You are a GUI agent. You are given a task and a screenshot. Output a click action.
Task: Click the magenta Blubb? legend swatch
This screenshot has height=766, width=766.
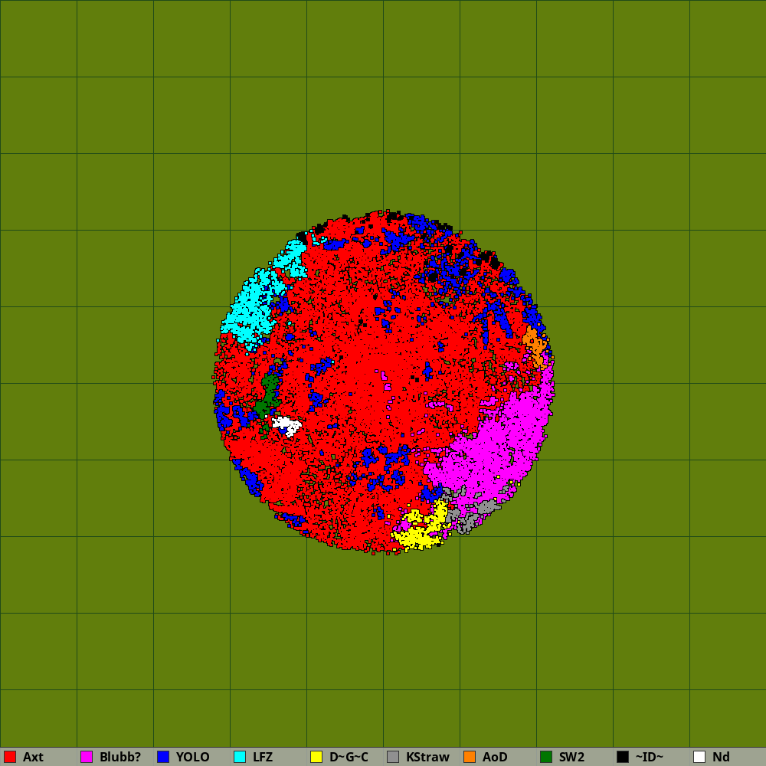[x=87, y=757]
